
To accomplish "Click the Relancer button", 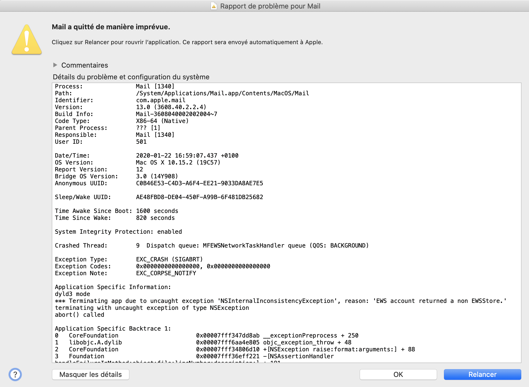I will pos(482,374).
